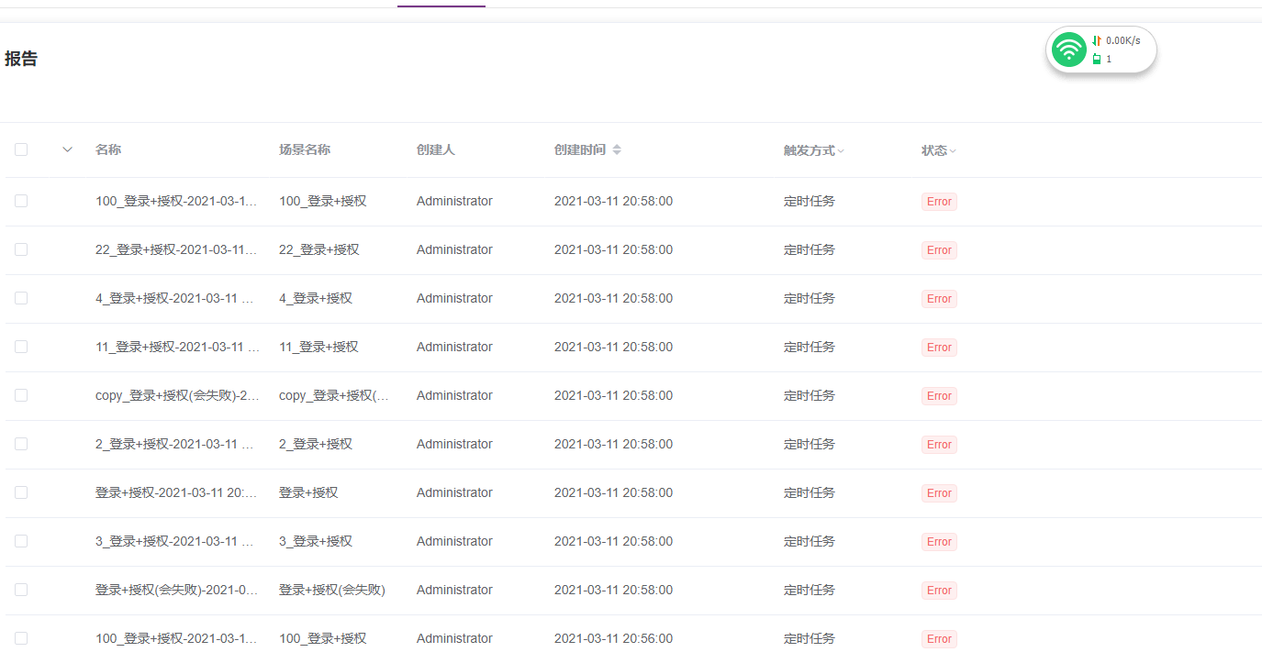Image resolution: width=1262 pixels, height=652 pixels.
Task: Click the active purple-underlined top tab
Action: point(441,4)
